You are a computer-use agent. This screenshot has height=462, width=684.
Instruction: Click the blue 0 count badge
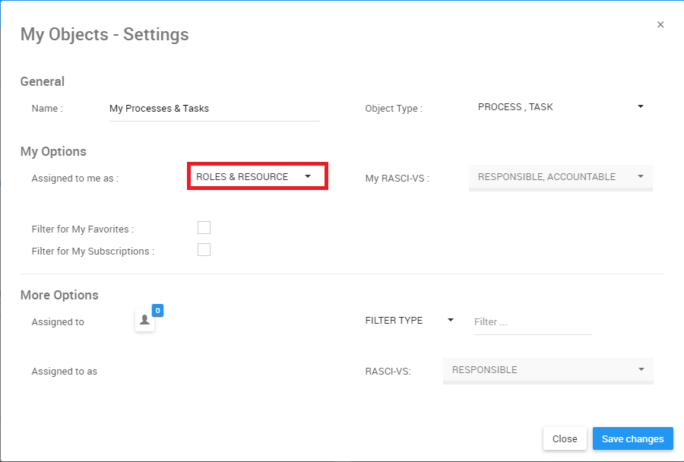coord(157,310)
